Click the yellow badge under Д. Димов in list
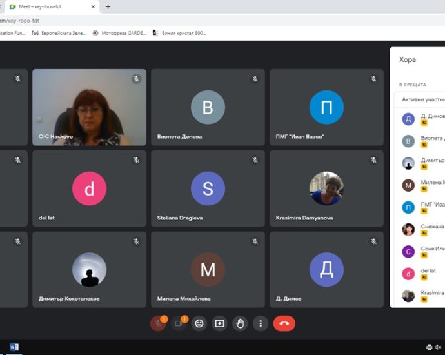Image resolution: width=445 pixels, height=355 pixels. coord(424,123)
